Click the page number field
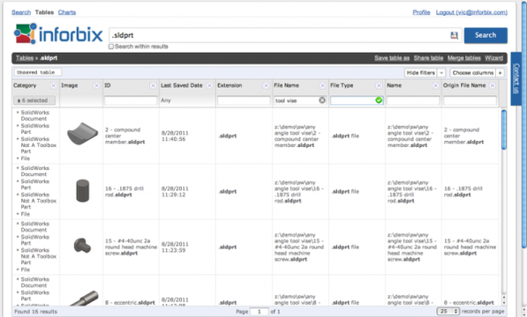This screenshot has width=527, height=317. pyautogui.click(x=260, y=312)
